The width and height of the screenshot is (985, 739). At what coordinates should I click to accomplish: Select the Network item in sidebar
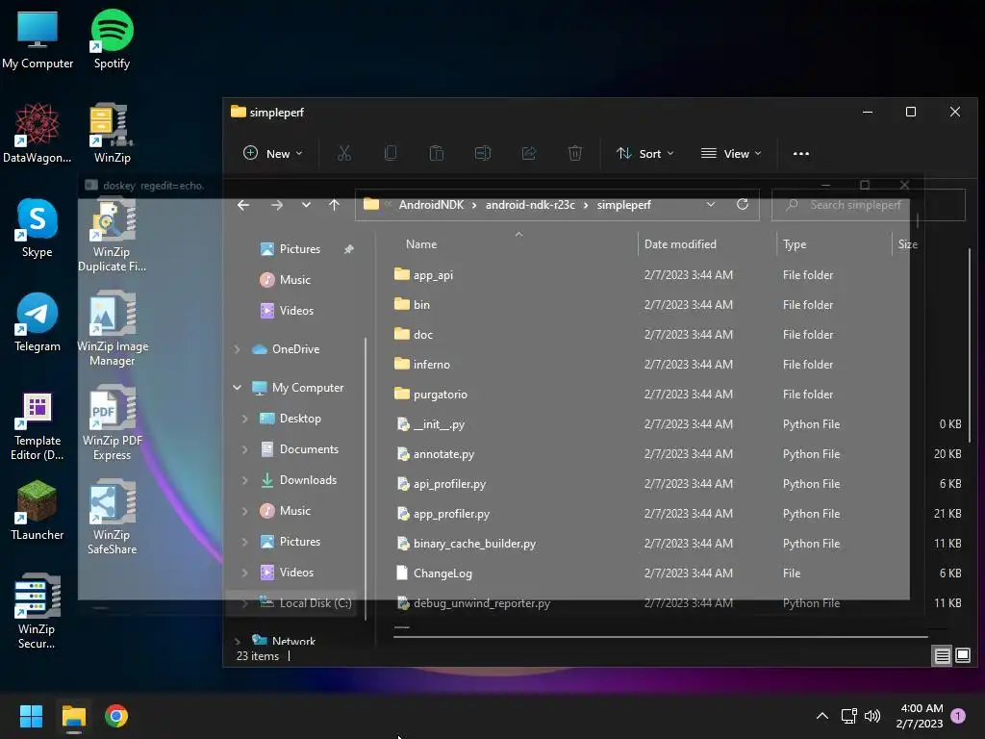(x=293, y=640)
